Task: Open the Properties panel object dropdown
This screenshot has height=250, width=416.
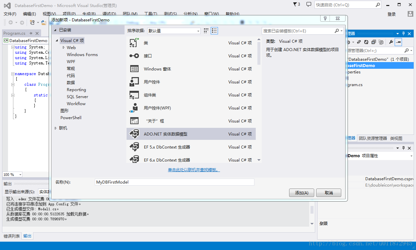Action: tap(411, 156)
